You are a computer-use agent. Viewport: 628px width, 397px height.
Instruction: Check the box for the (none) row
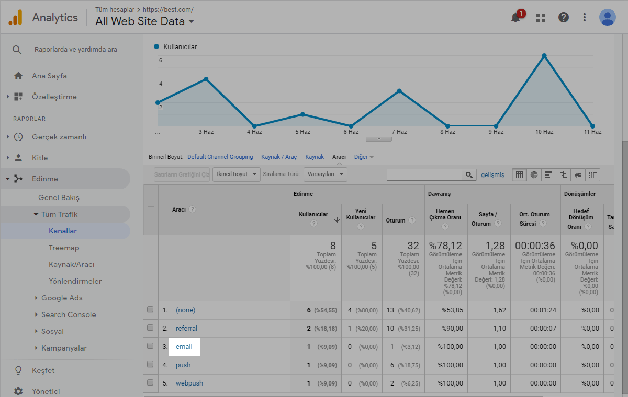coord(151,310)
